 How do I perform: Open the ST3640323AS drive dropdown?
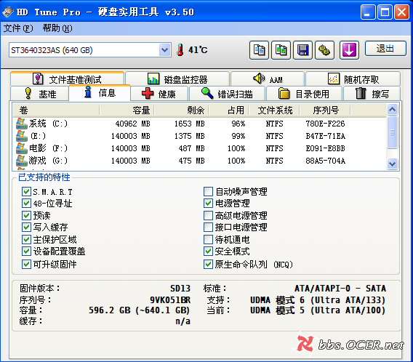click(164, 49)
